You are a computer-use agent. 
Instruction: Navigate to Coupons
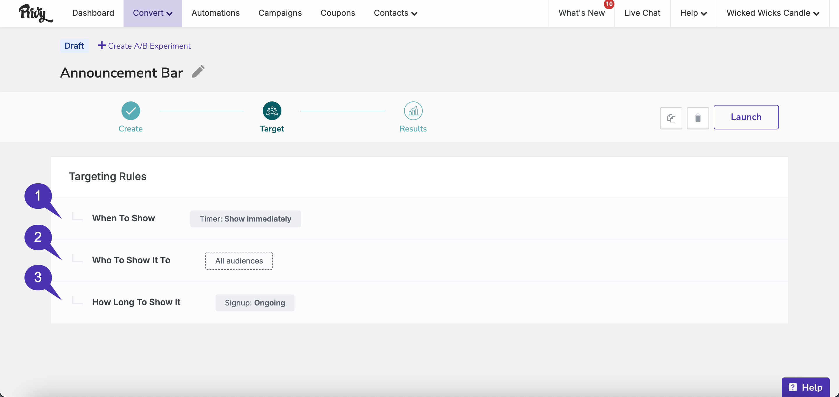click(x=338, y=13)
